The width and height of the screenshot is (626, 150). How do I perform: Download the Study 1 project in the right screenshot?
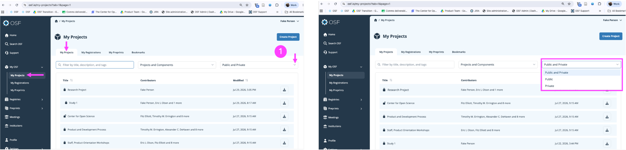[x=607, y=144]
